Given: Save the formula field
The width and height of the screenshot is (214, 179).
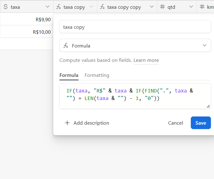Looking at the screenshot, I should pyautogui.click(x=201, y=123).
